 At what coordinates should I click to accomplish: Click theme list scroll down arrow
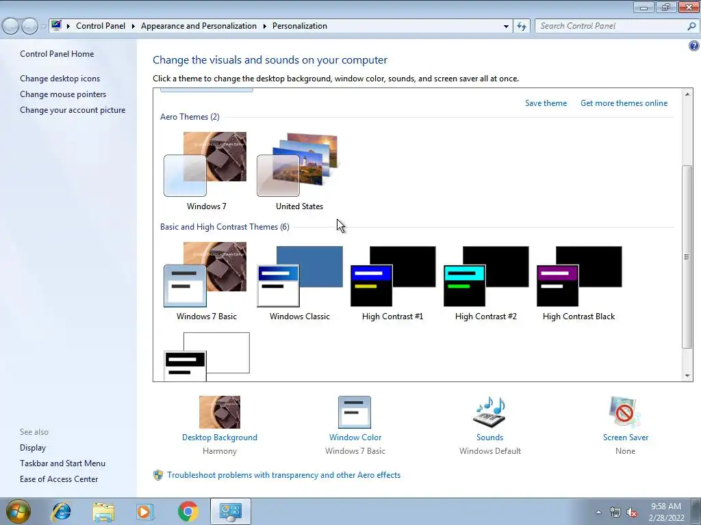[x=687, y=376]
